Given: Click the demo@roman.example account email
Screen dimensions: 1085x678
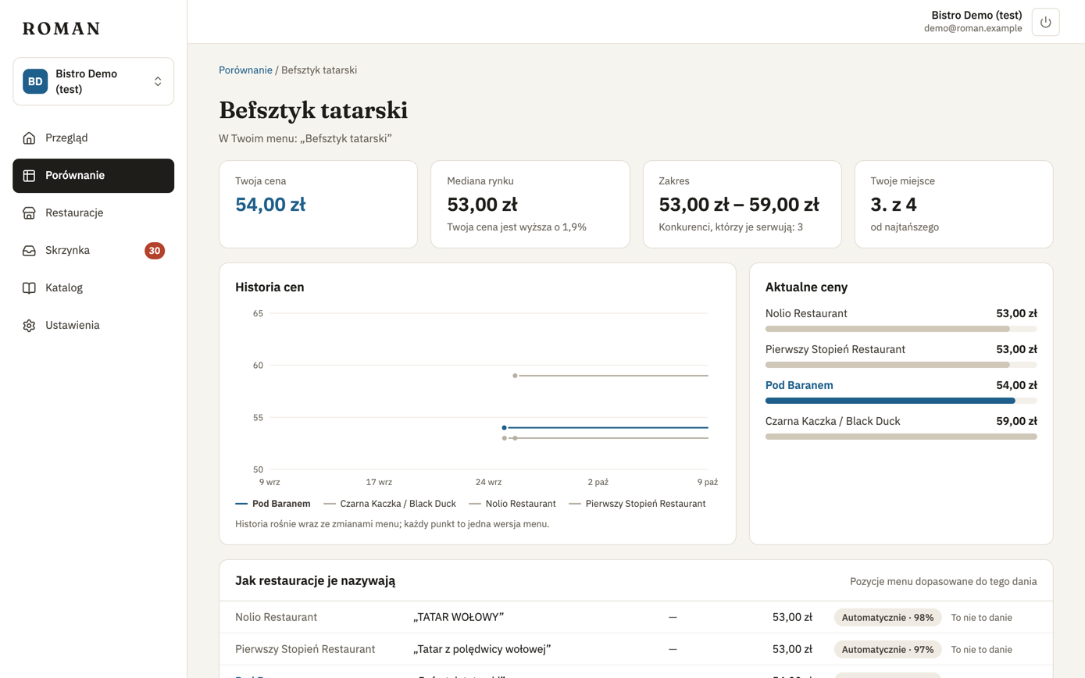Looking at the screenshot, I should [x=973, y=29].
